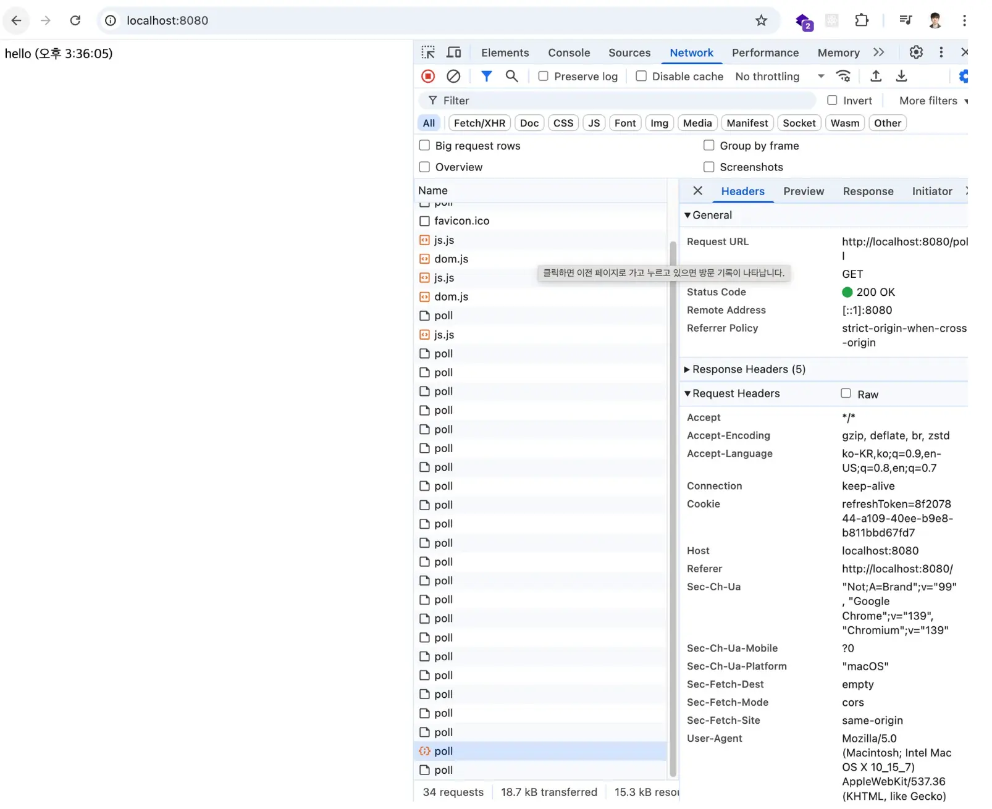This screenshot has width=992, height=809.
Task: Open DevTools settings gear
Action: [916, 52]
